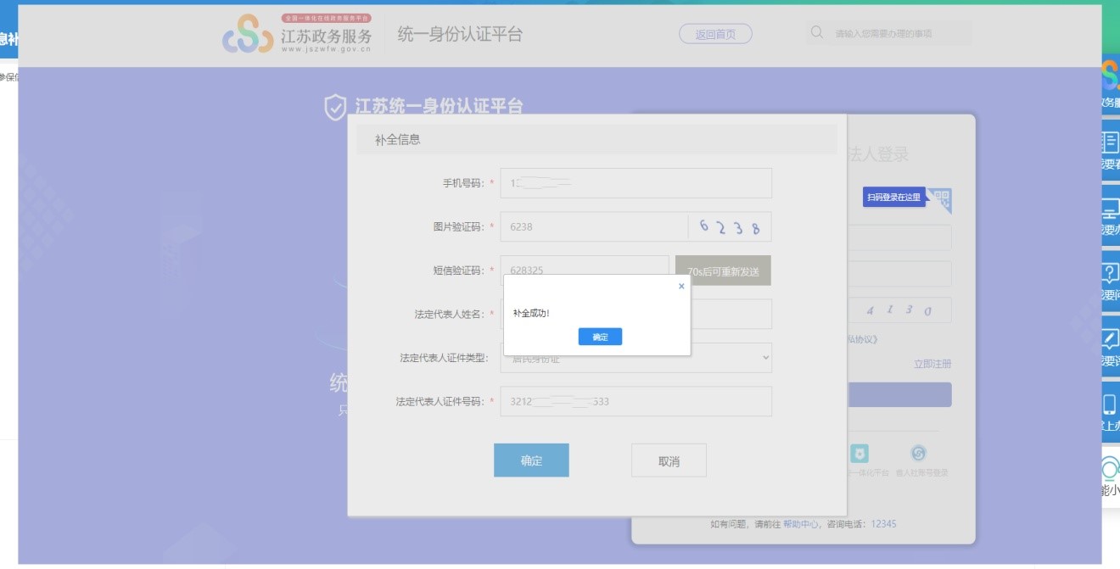This screenshot has width=1120, height=569.
Task: Click the QR code scan login icon
Action: coord(939,199)
